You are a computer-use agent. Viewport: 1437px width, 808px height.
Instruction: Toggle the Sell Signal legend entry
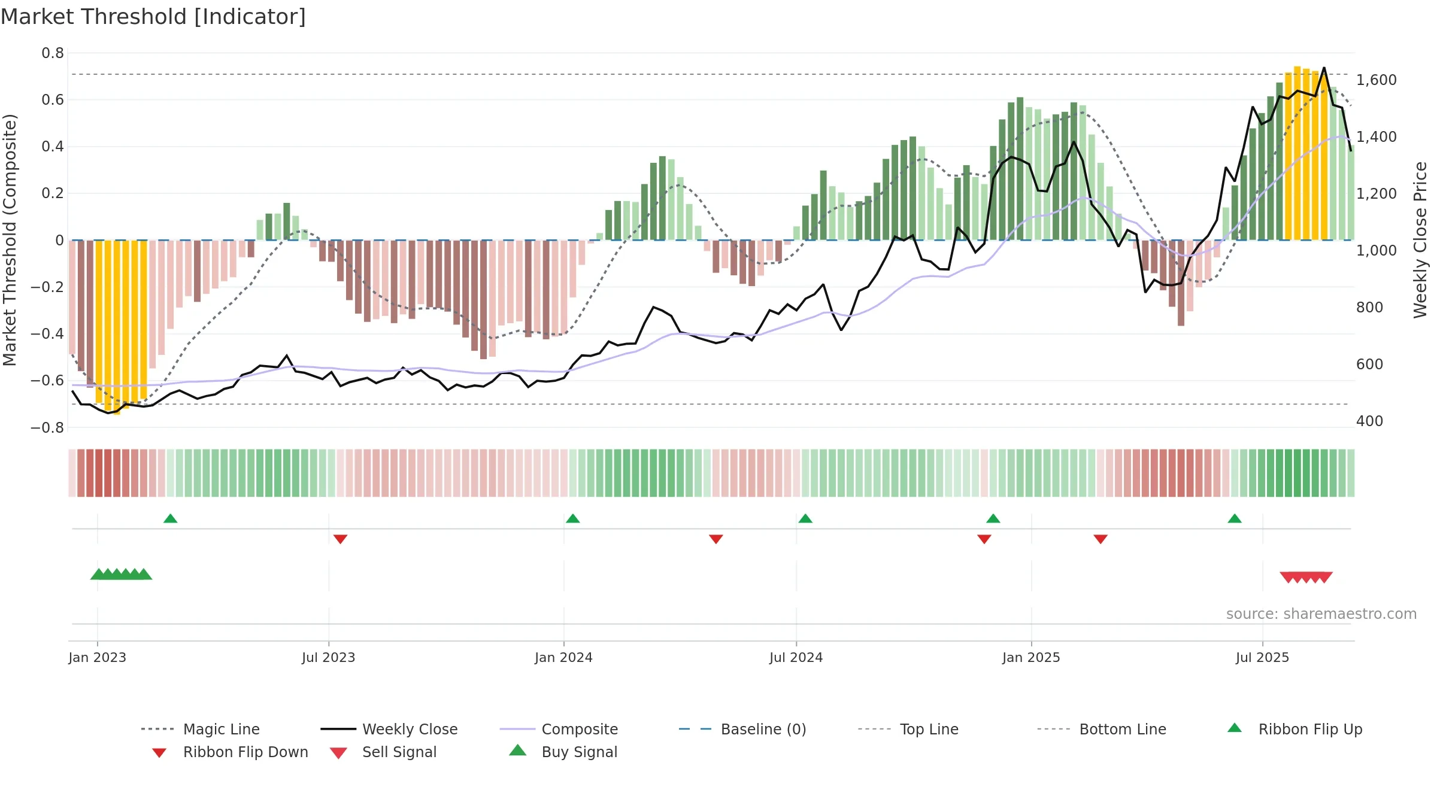[x=383, y=752]
